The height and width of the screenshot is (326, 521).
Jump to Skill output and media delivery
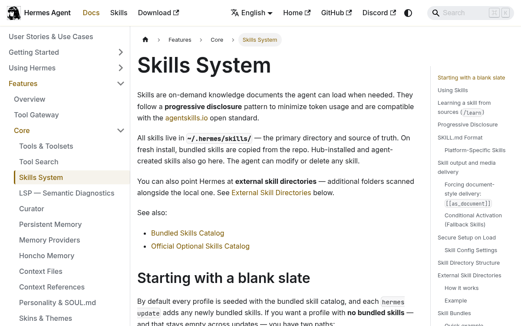coord(466,167)
